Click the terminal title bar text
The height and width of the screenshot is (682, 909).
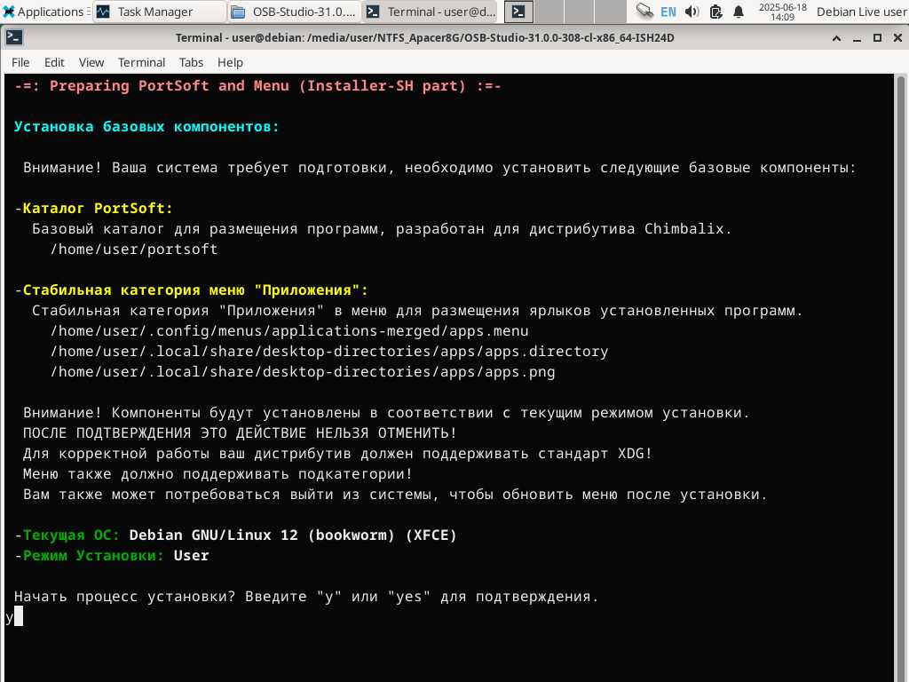coord(425,37)
